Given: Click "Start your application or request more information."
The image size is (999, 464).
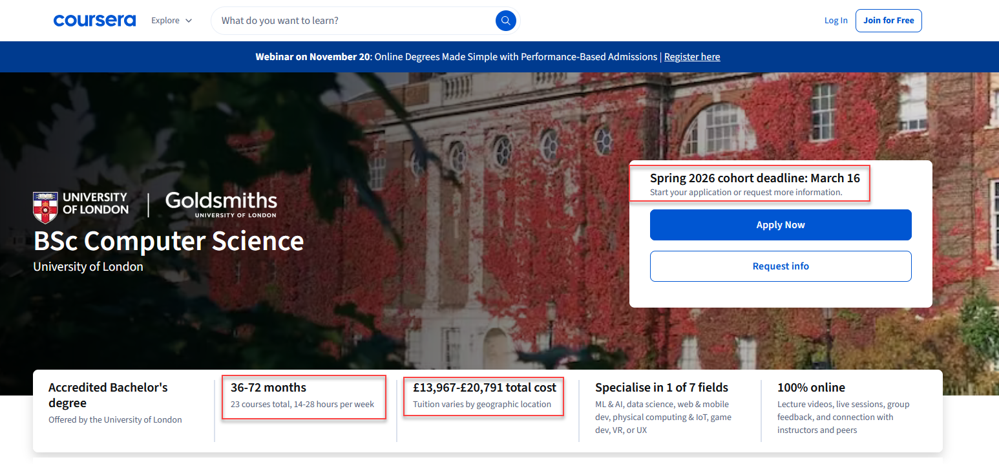Looking at the screenshot, I should click(746, 193).
